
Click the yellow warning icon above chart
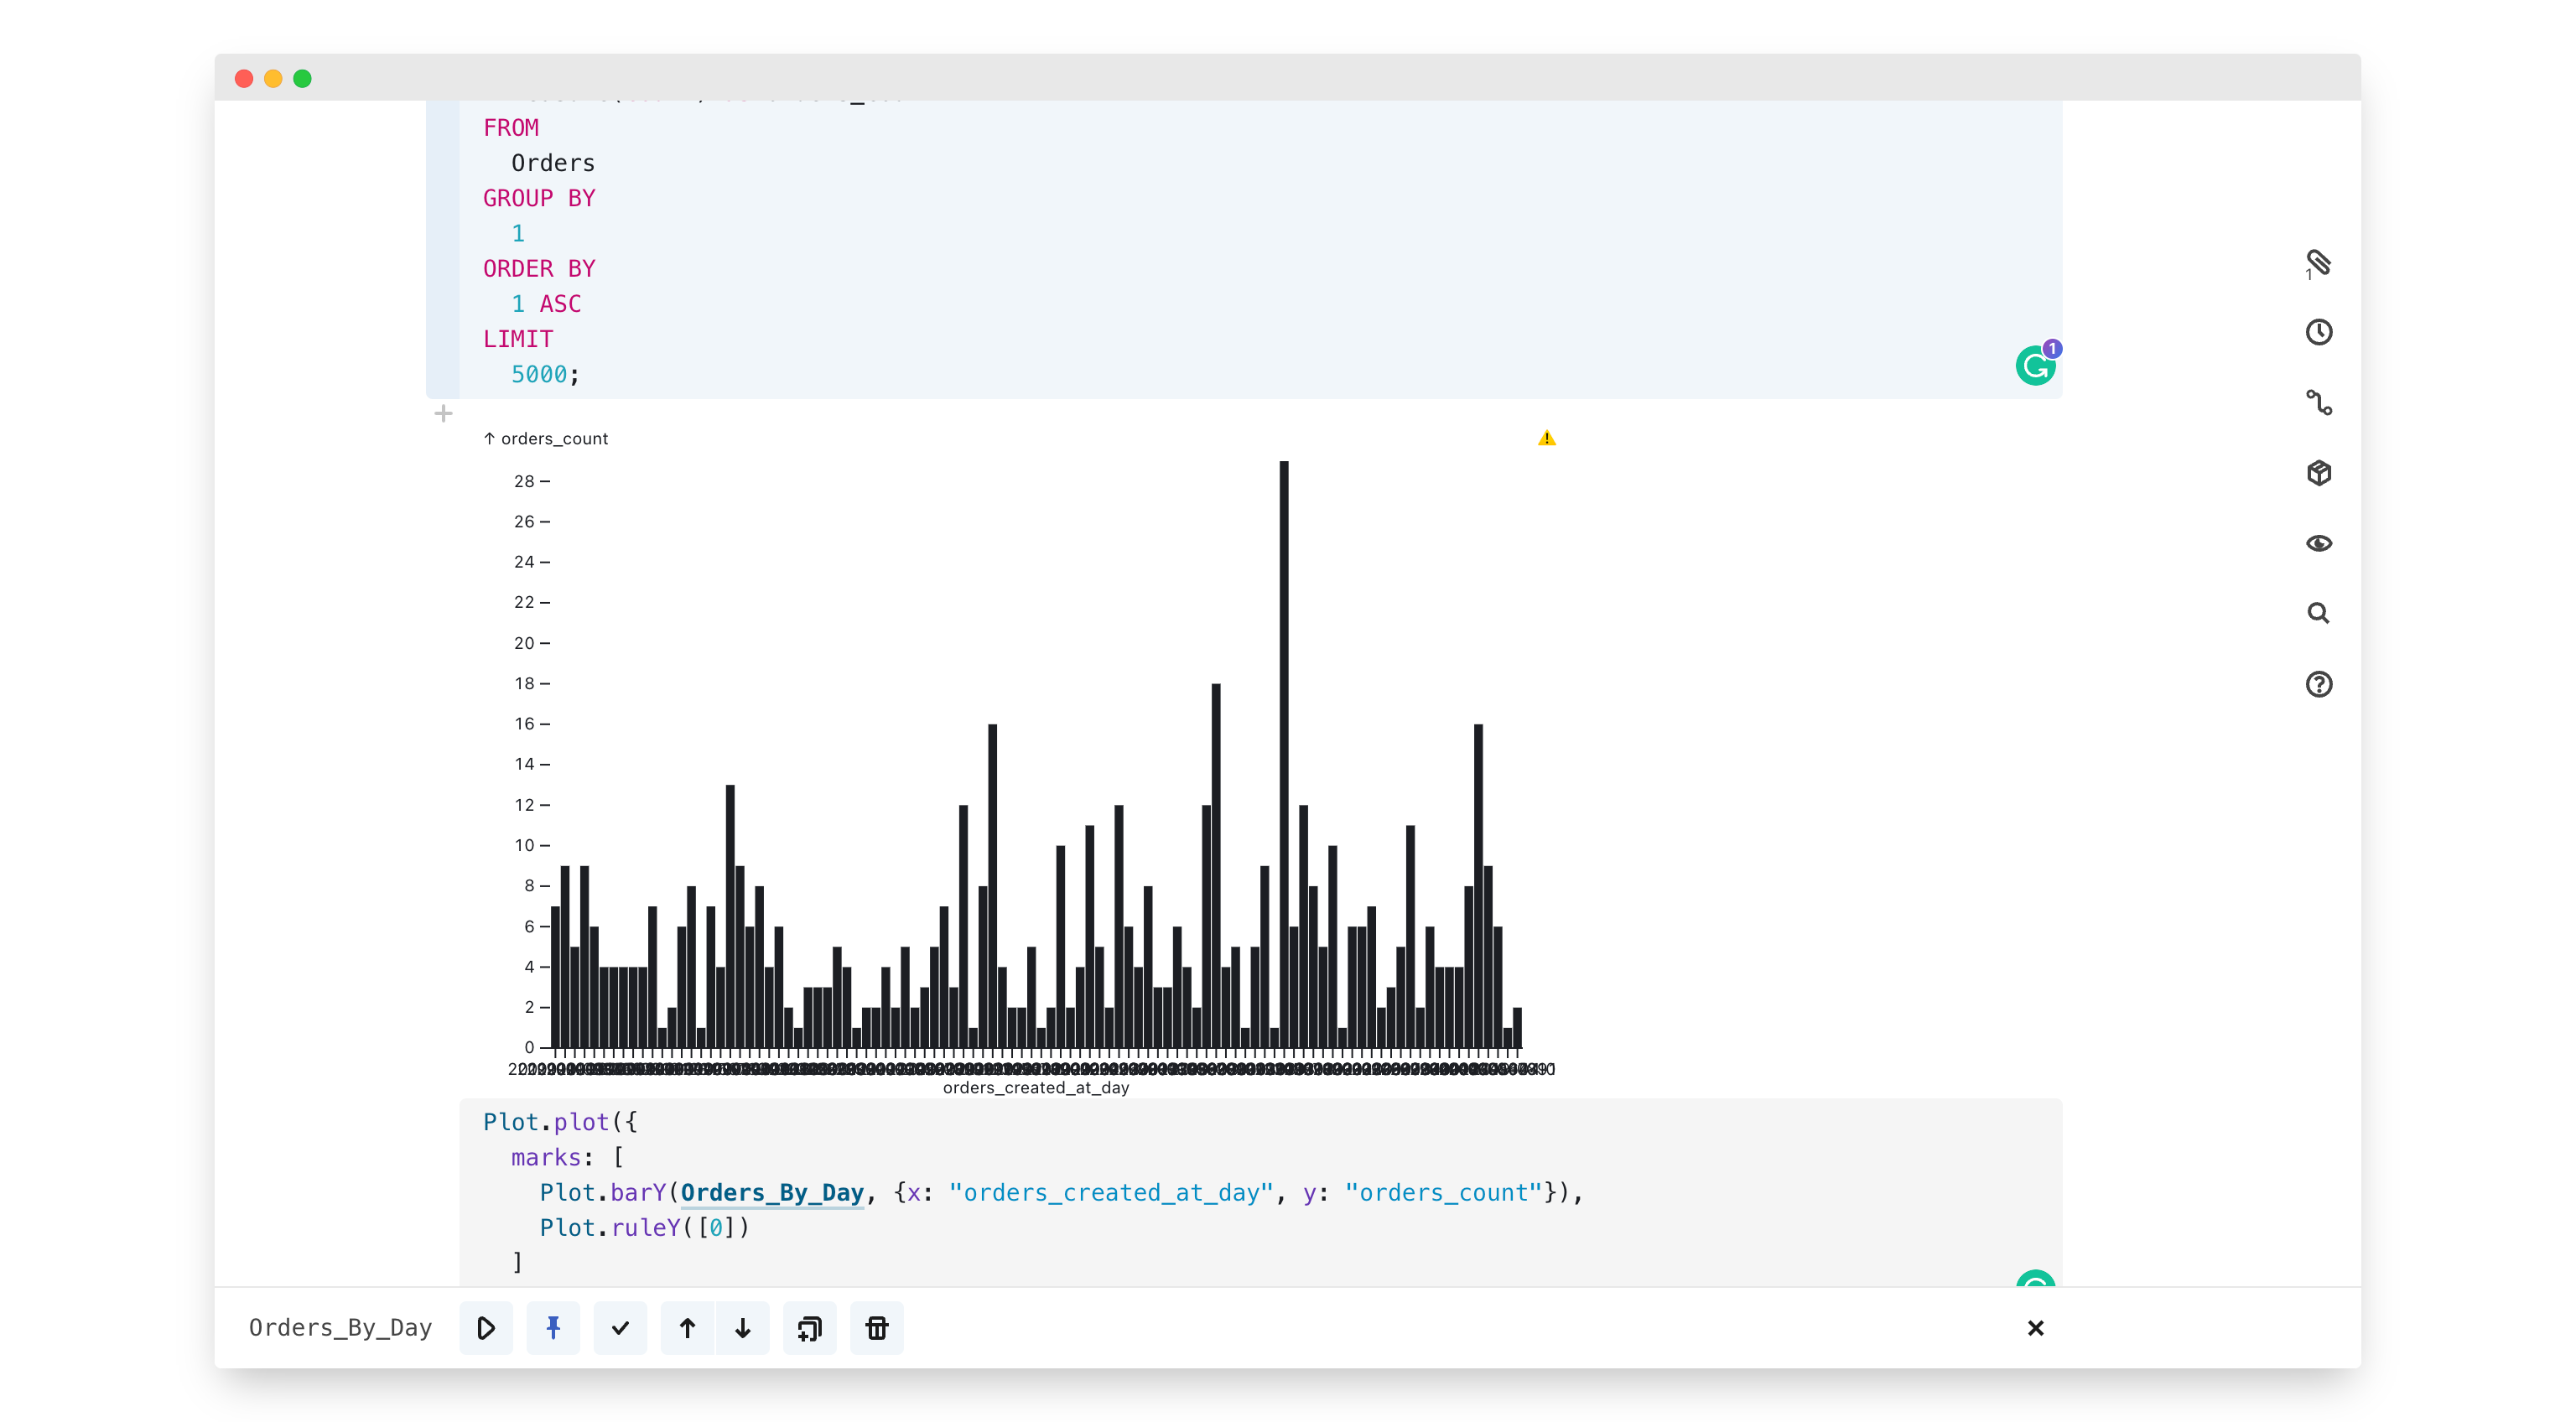(1546, 438)
